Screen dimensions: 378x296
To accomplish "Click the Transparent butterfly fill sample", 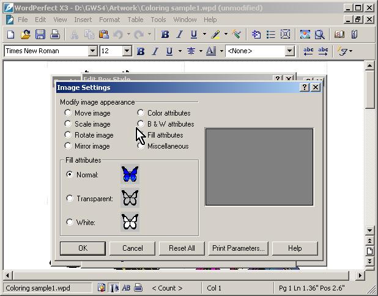I will (130, 198).
